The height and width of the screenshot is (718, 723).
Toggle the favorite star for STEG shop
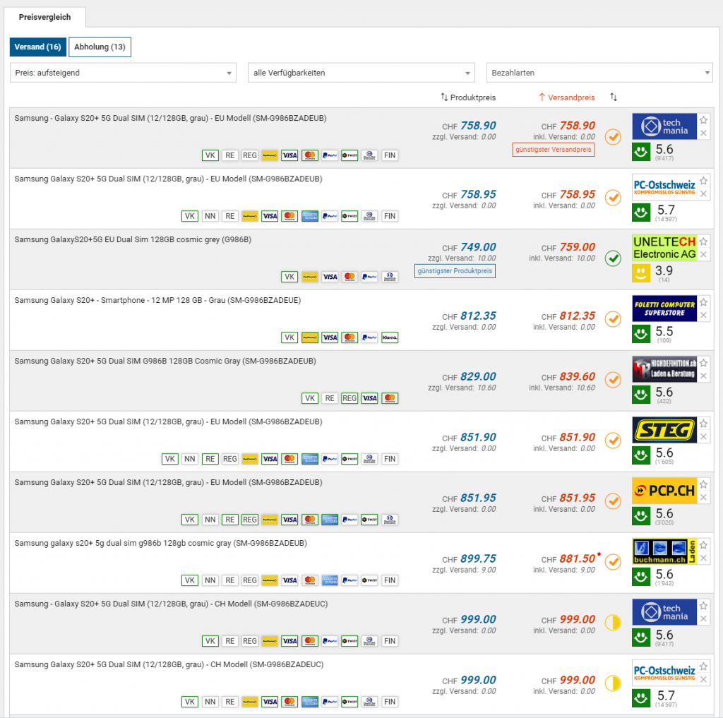point(703,424)
